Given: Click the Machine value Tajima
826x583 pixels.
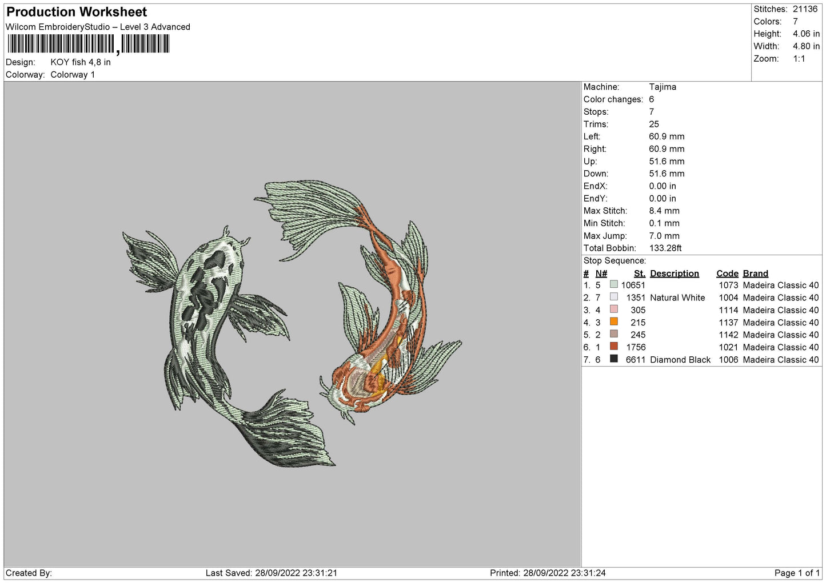Looking at the screenshot, I should [663, 87].
